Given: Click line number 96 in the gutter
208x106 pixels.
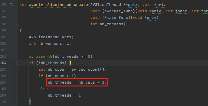Looking at the screenshot, I should pyautogui.click(x=4, y=11).
